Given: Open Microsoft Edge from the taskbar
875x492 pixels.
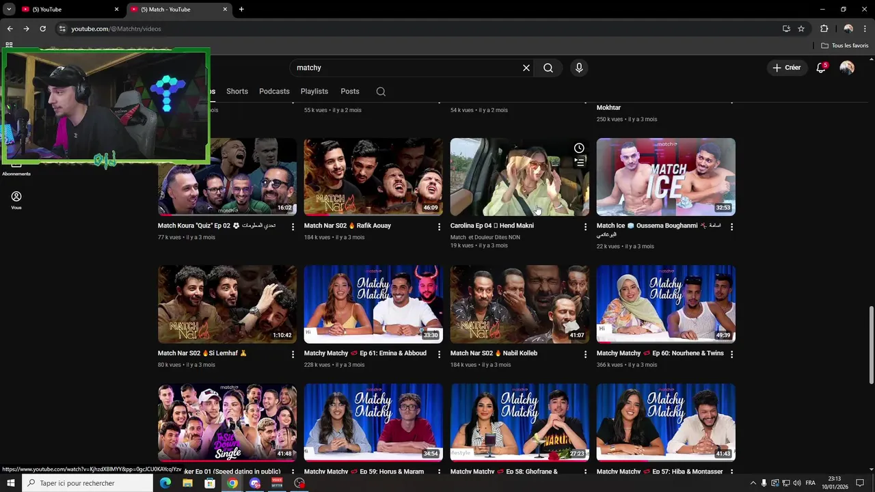Looking at the screenshot, I should 165,483.
